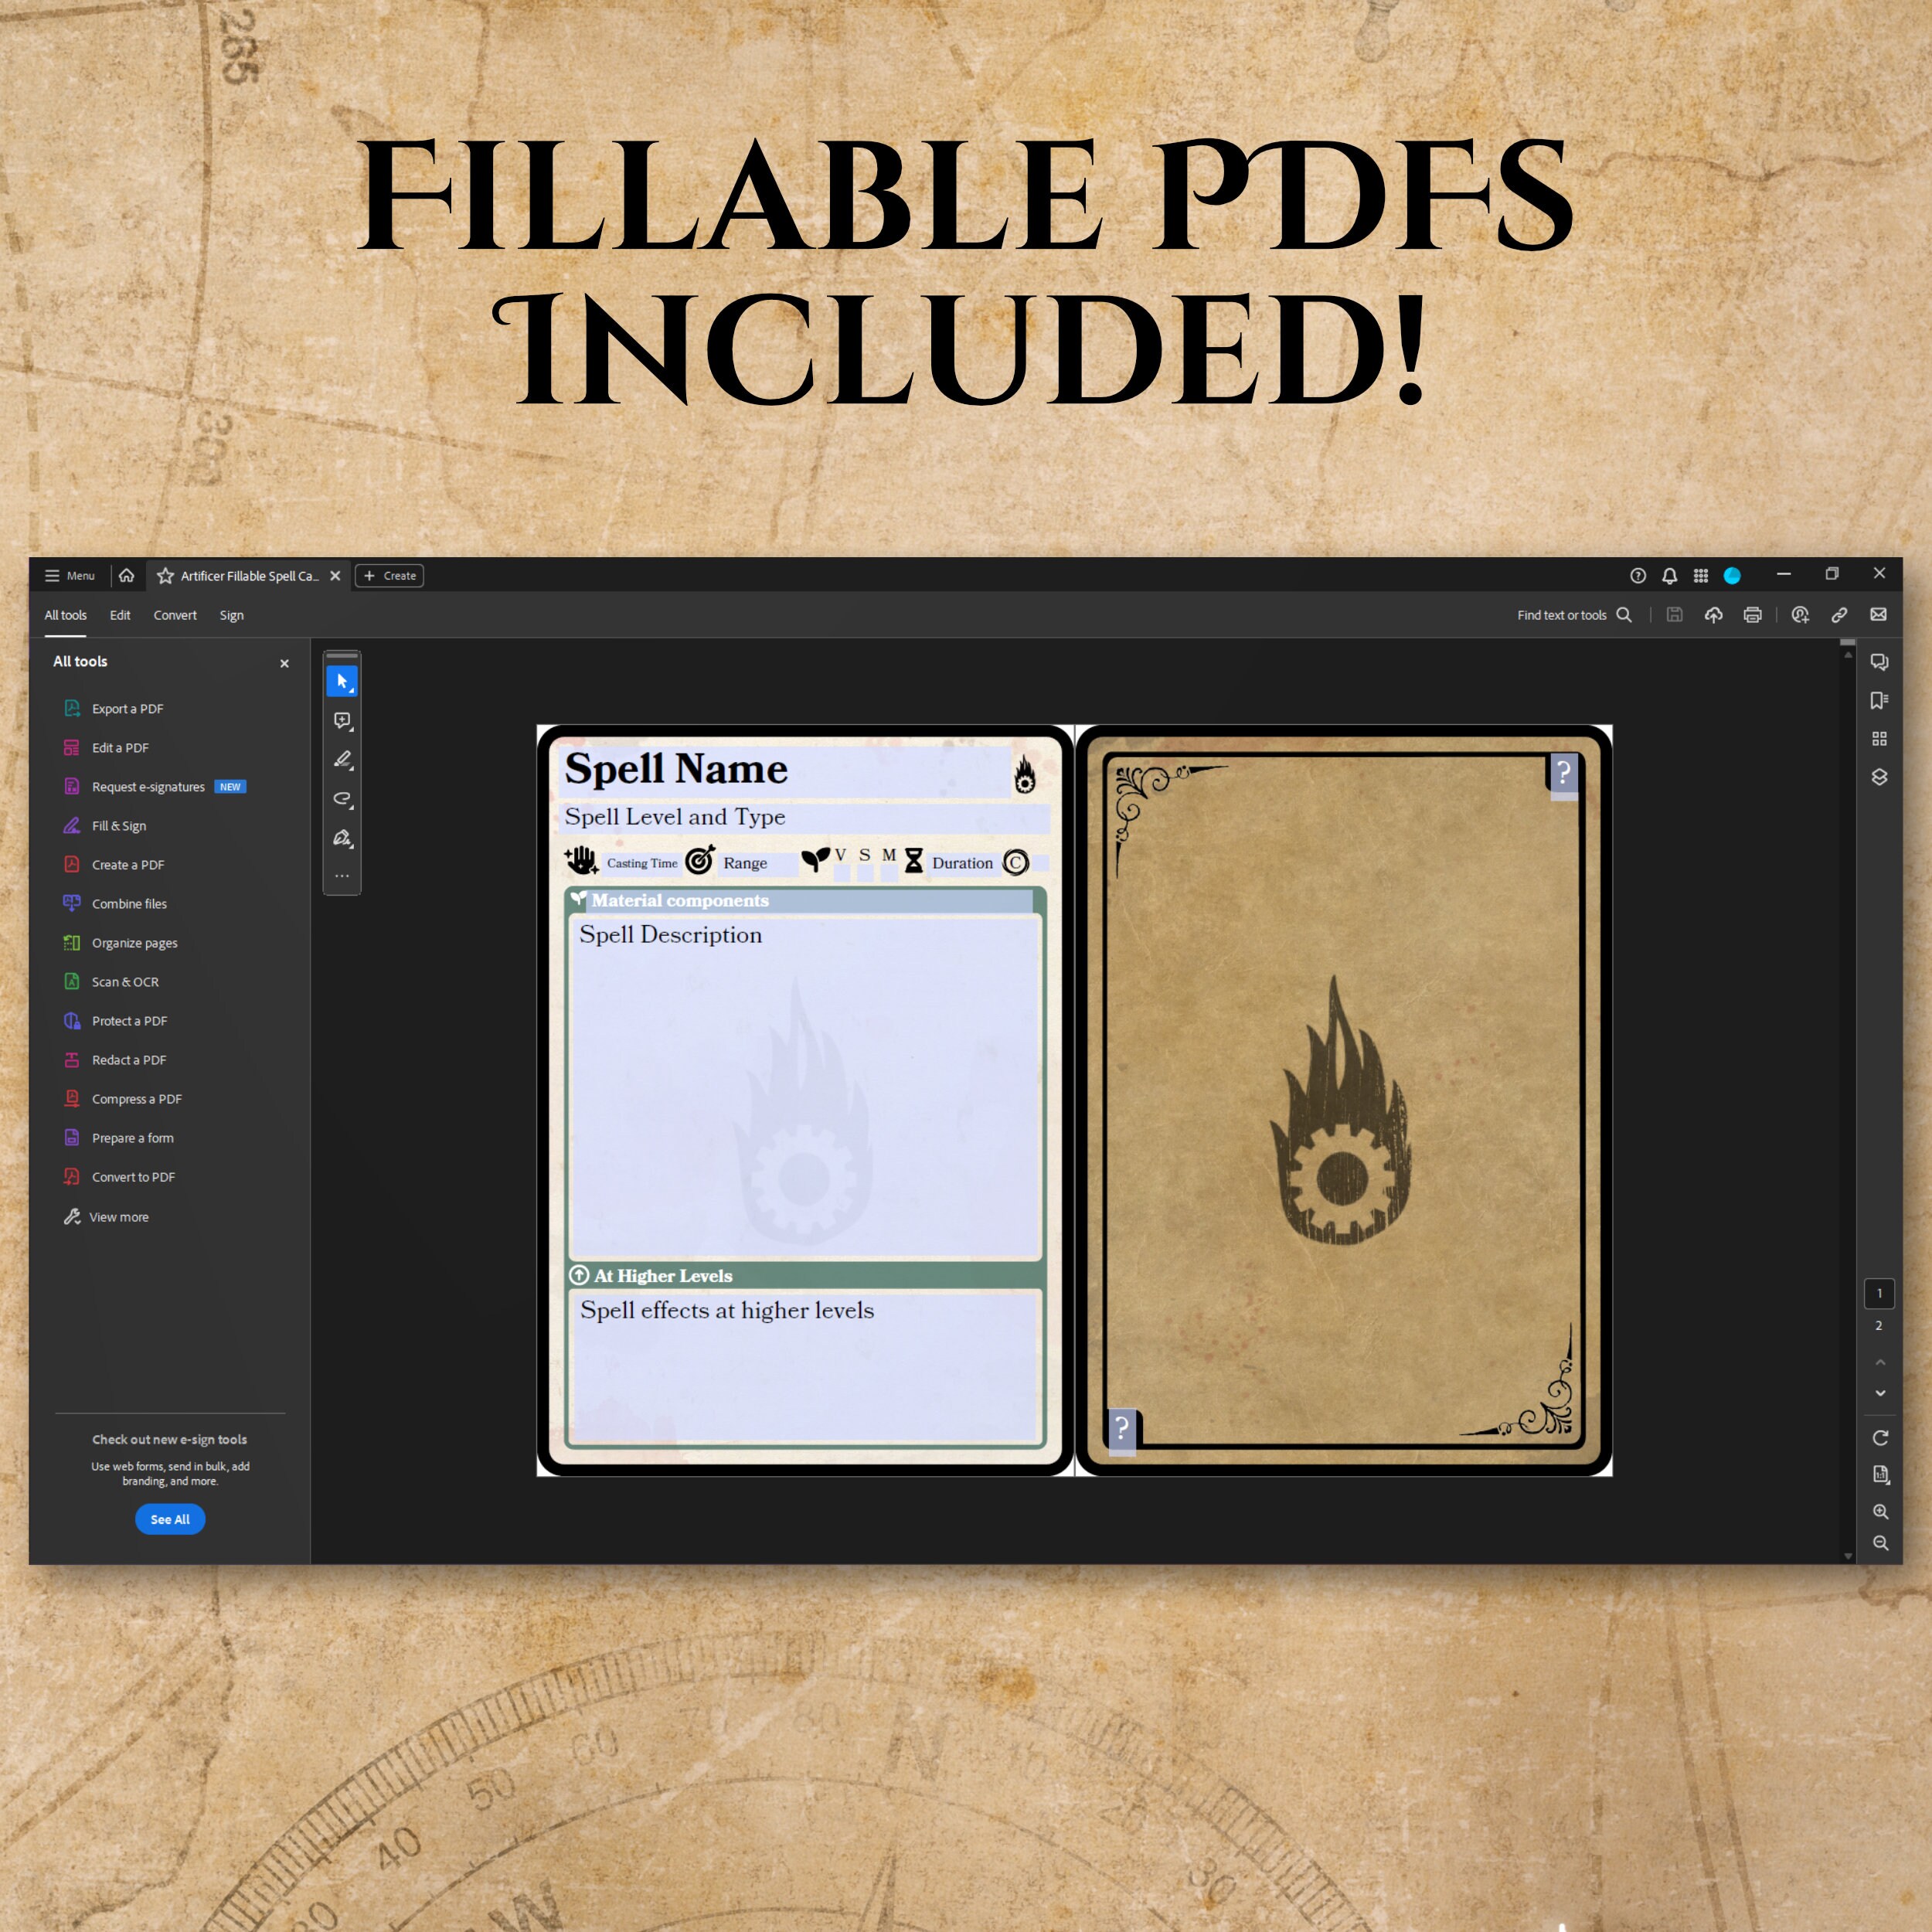Open the Menu dropdown
The height and width of the screenshot is (1932, 1932).
click(x=68, y=575)
